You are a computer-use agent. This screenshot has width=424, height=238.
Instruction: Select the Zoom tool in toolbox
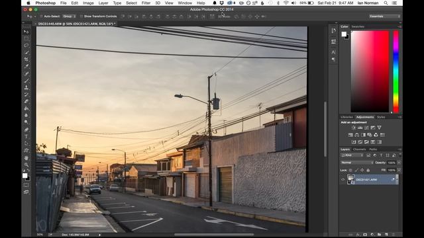[x=26, y=165]
